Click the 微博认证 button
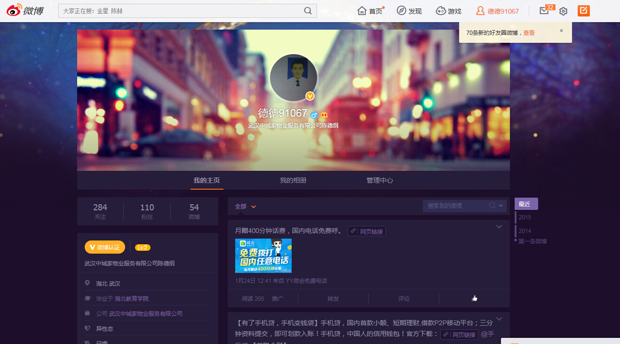The width and height of the screenshot is (620, 344). pyautogui.click(x=105, y=247)
